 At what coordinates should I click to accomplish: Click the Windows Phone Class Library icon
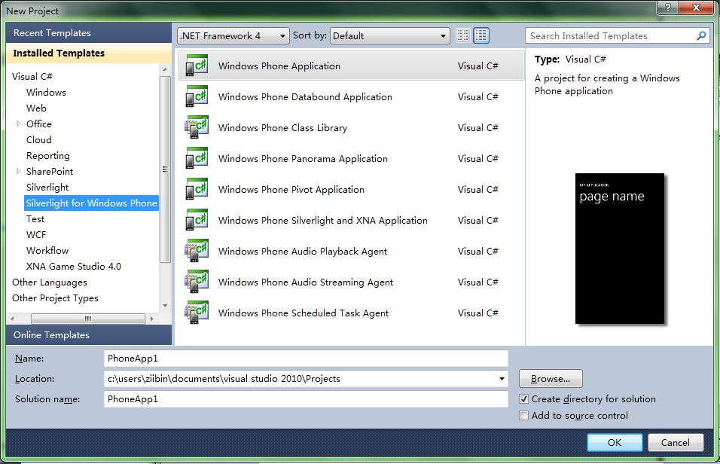(197, 127)
